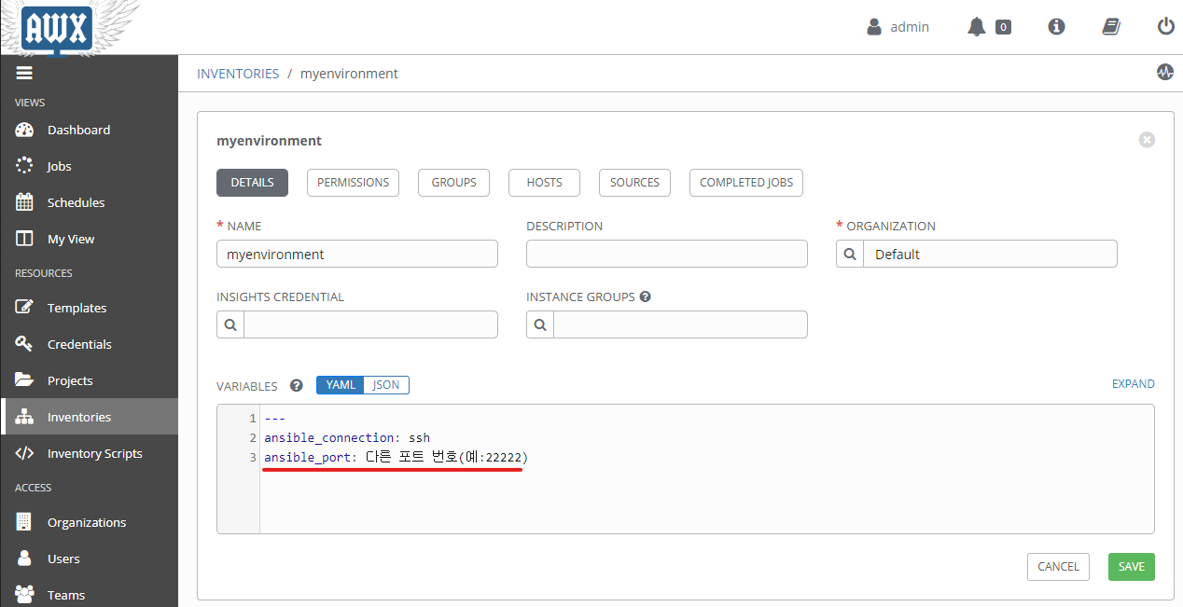
Task: Expand the variables editor
Action: pyautogui.click(x=1133, y=384)
